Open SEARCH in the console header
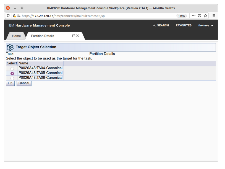The image size is (225, 169). 161,25
